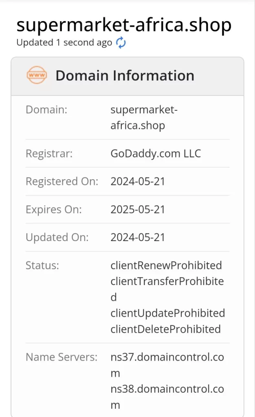Select the domain name value in the Domain row

tap(144, 117)
